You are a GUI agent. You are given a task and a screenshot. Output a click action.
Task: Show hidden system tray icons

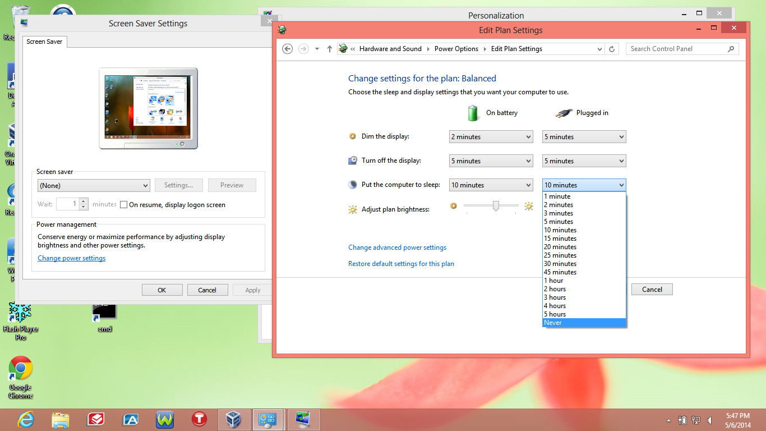click(x=668, y=420)
